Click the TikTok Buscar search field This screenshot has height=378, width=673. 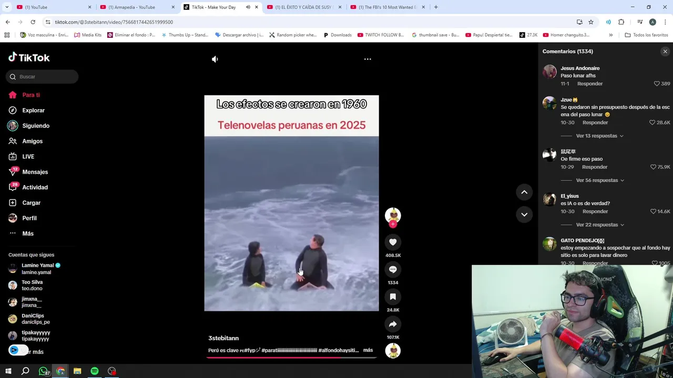click(42, 77)
